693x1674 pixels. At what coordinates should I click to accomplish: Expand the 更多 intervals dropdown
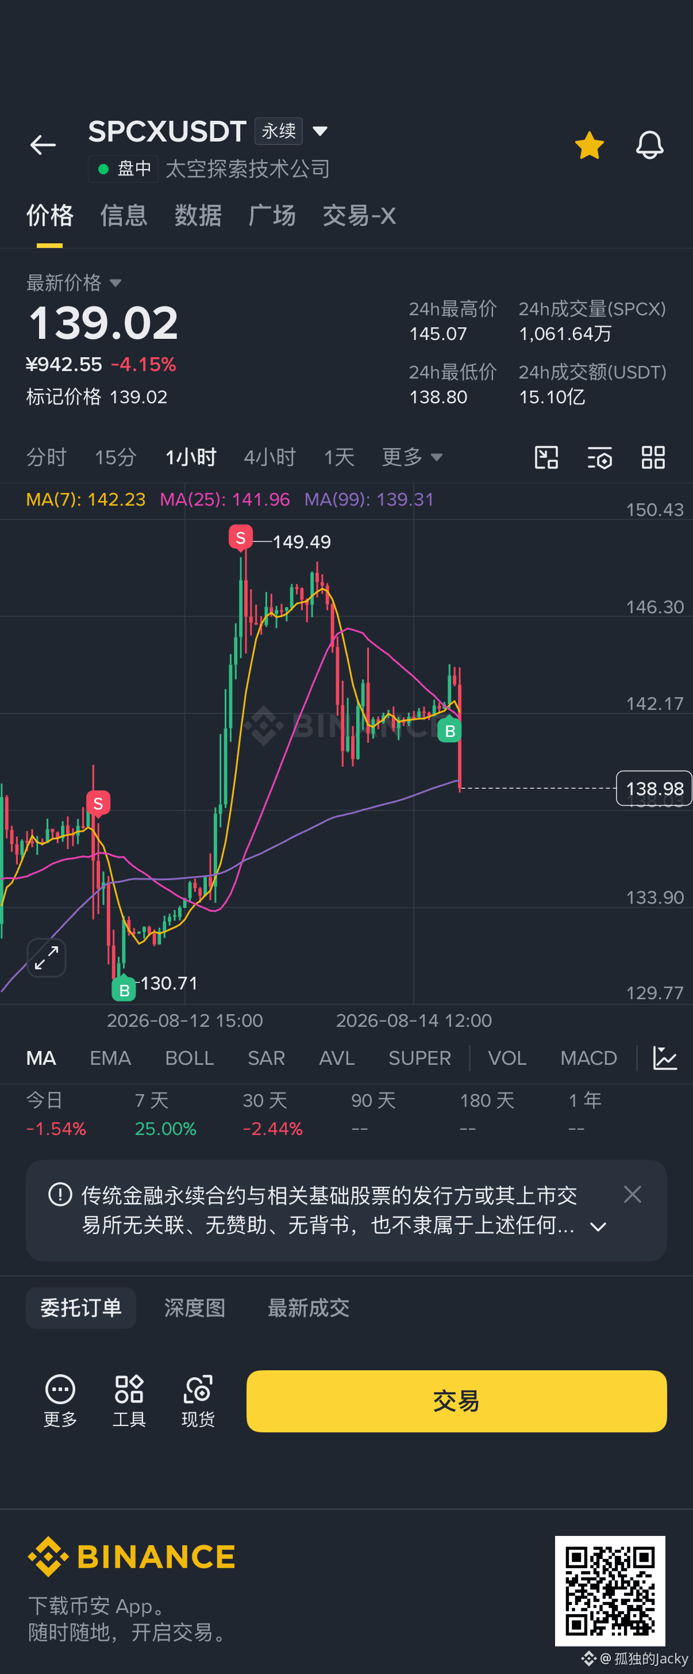[412, 457]
